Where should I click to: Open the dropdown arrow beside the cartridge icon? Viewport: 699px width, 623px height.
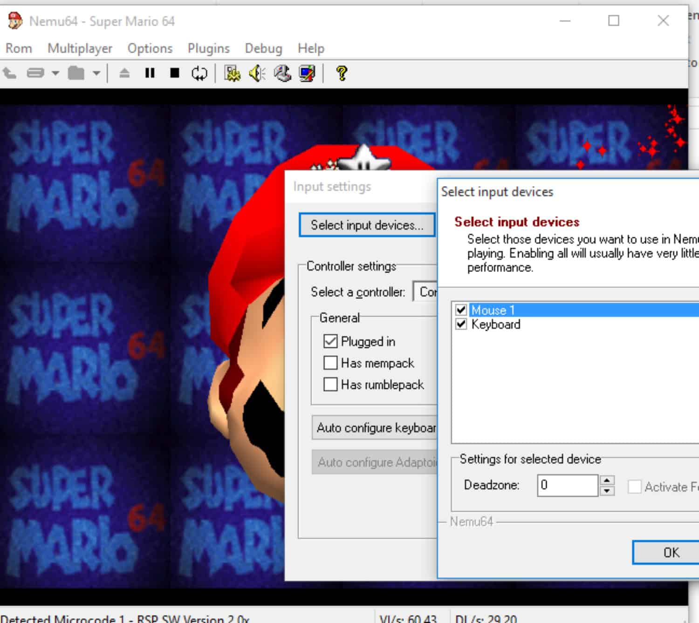55,73
